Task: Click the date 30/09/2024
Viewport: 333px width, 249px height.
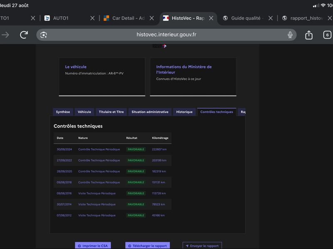Action: [65, 149]
